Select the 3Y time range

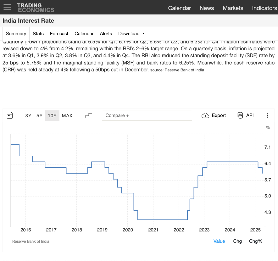[x=28, y=115]
